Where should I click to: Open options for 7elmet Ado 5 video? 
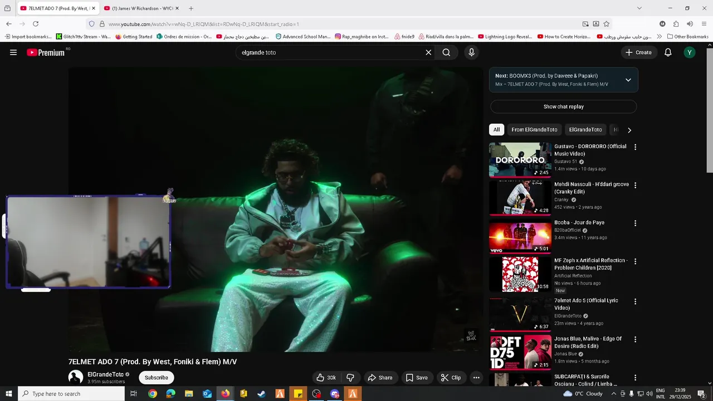pos(635,301)
